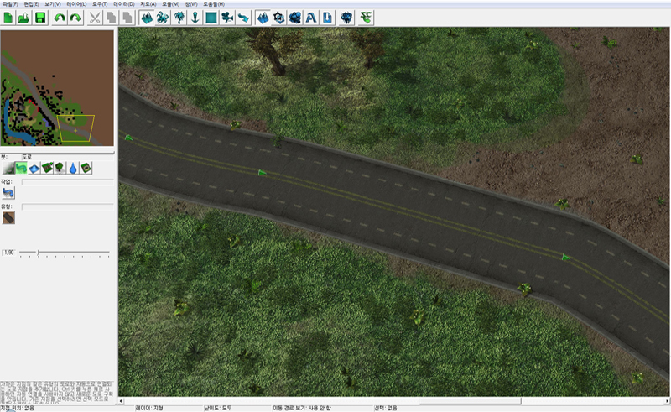
Task: Switch to the Cameras layer
Action: point(227,18)
